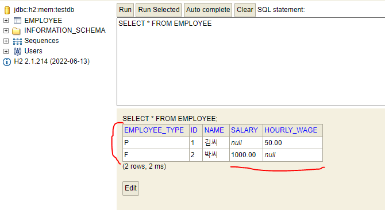Click the Run Selected button
The width and height of the screenshot is (385, 210).
click(x=159, y=10)
